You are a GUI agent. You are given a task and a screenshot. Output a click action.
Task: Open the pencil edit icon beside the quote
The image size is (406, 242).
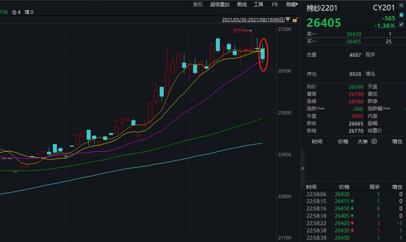401,23
